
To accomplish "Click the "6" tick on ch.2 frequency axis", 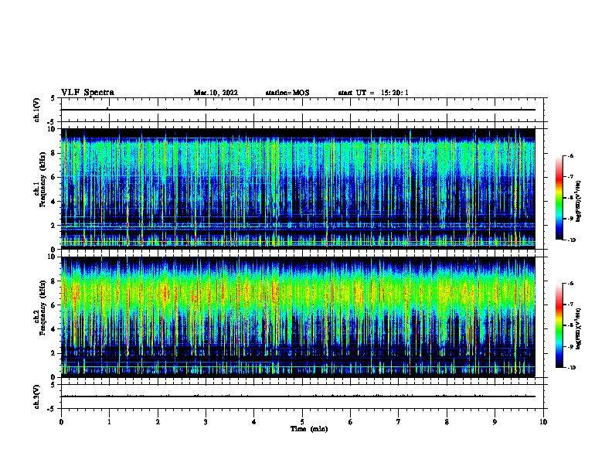I will coord(54,305).
